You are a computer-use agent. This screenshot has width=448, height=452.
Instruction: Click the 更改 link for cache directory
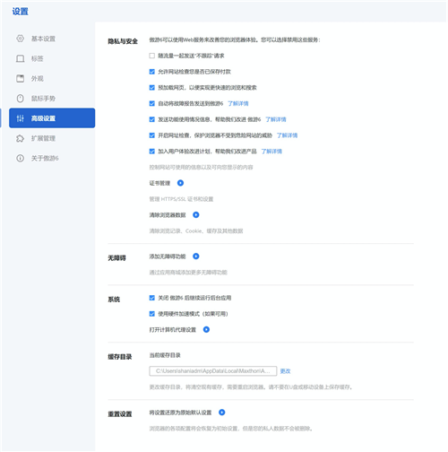point(285,371)
